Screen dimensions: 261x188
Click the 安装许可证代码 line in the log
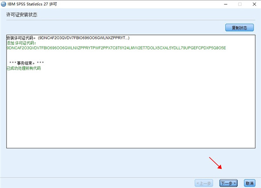(x=21, y=38)
